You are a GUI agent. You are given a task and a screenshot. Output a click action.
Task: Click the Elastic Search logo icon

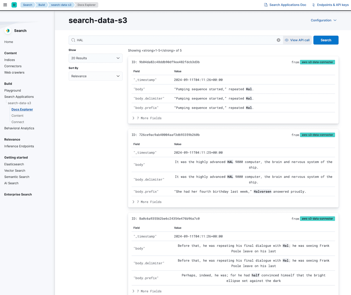pyautogui.click(x=8, y=30)
